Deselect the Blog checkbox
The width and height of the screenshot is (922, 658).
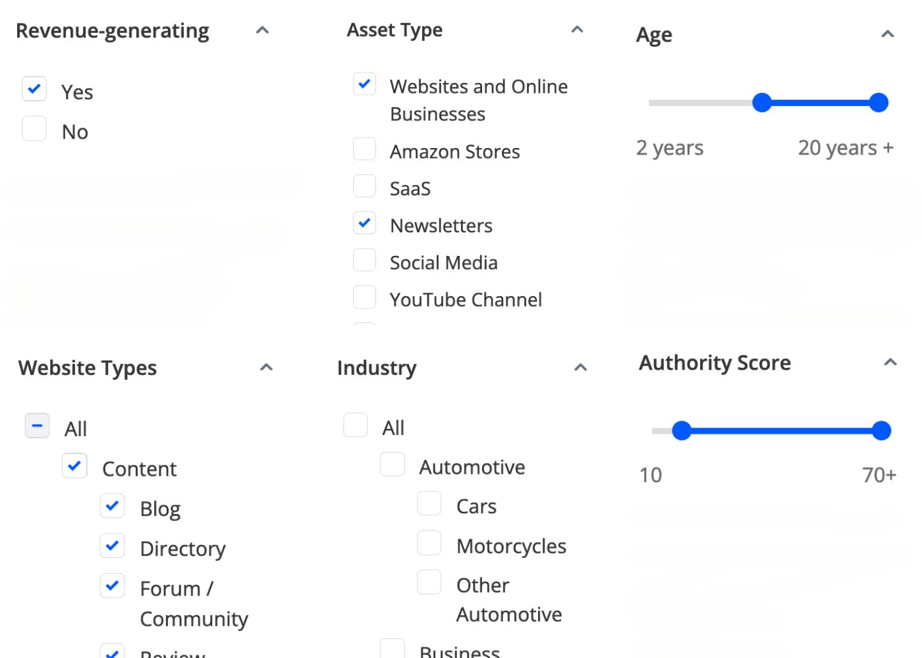point(112,505)
